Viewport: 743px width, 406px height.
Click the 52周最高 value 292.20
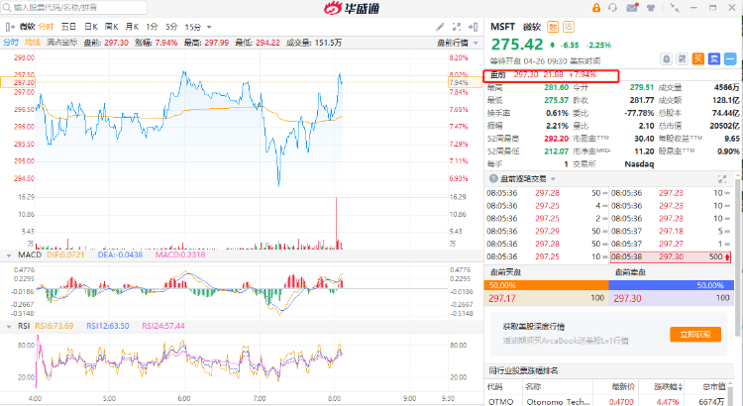[557, 139]
